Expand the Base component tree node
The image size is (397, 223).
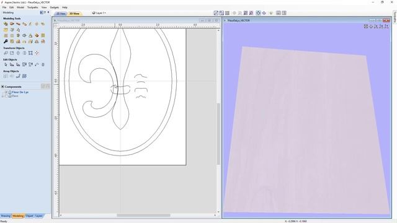(2, 96)
